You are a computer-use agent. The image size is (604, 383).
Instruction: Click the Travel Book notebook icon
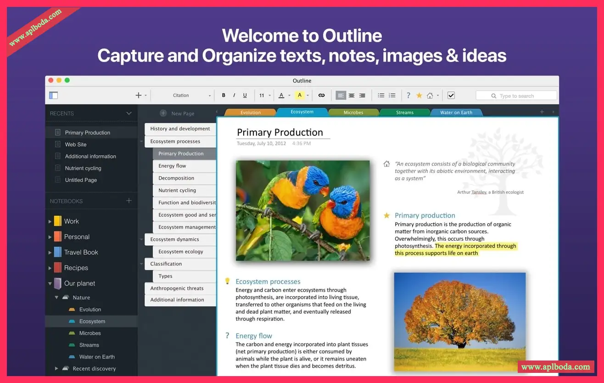(x=57, y=252)
